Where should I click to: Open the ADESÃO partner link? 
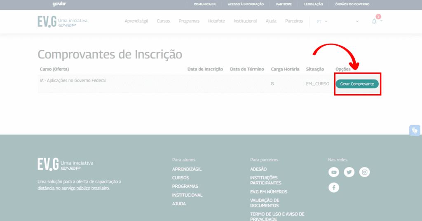click(x=258, y=169)
